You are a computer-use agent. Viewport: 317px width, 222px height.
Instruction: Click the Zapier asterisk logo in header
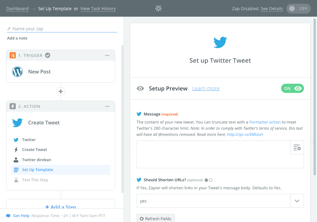click(x=158, y=8)
